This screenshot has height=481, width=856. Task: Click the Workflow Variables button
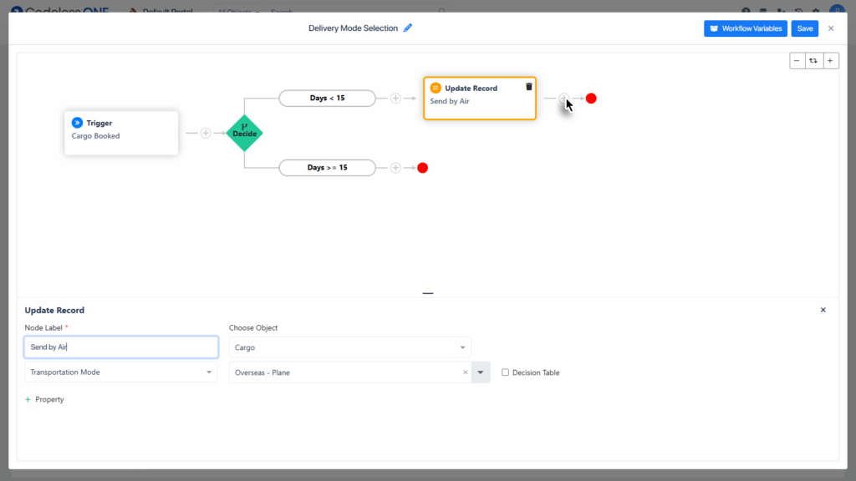tap(745, 28)
